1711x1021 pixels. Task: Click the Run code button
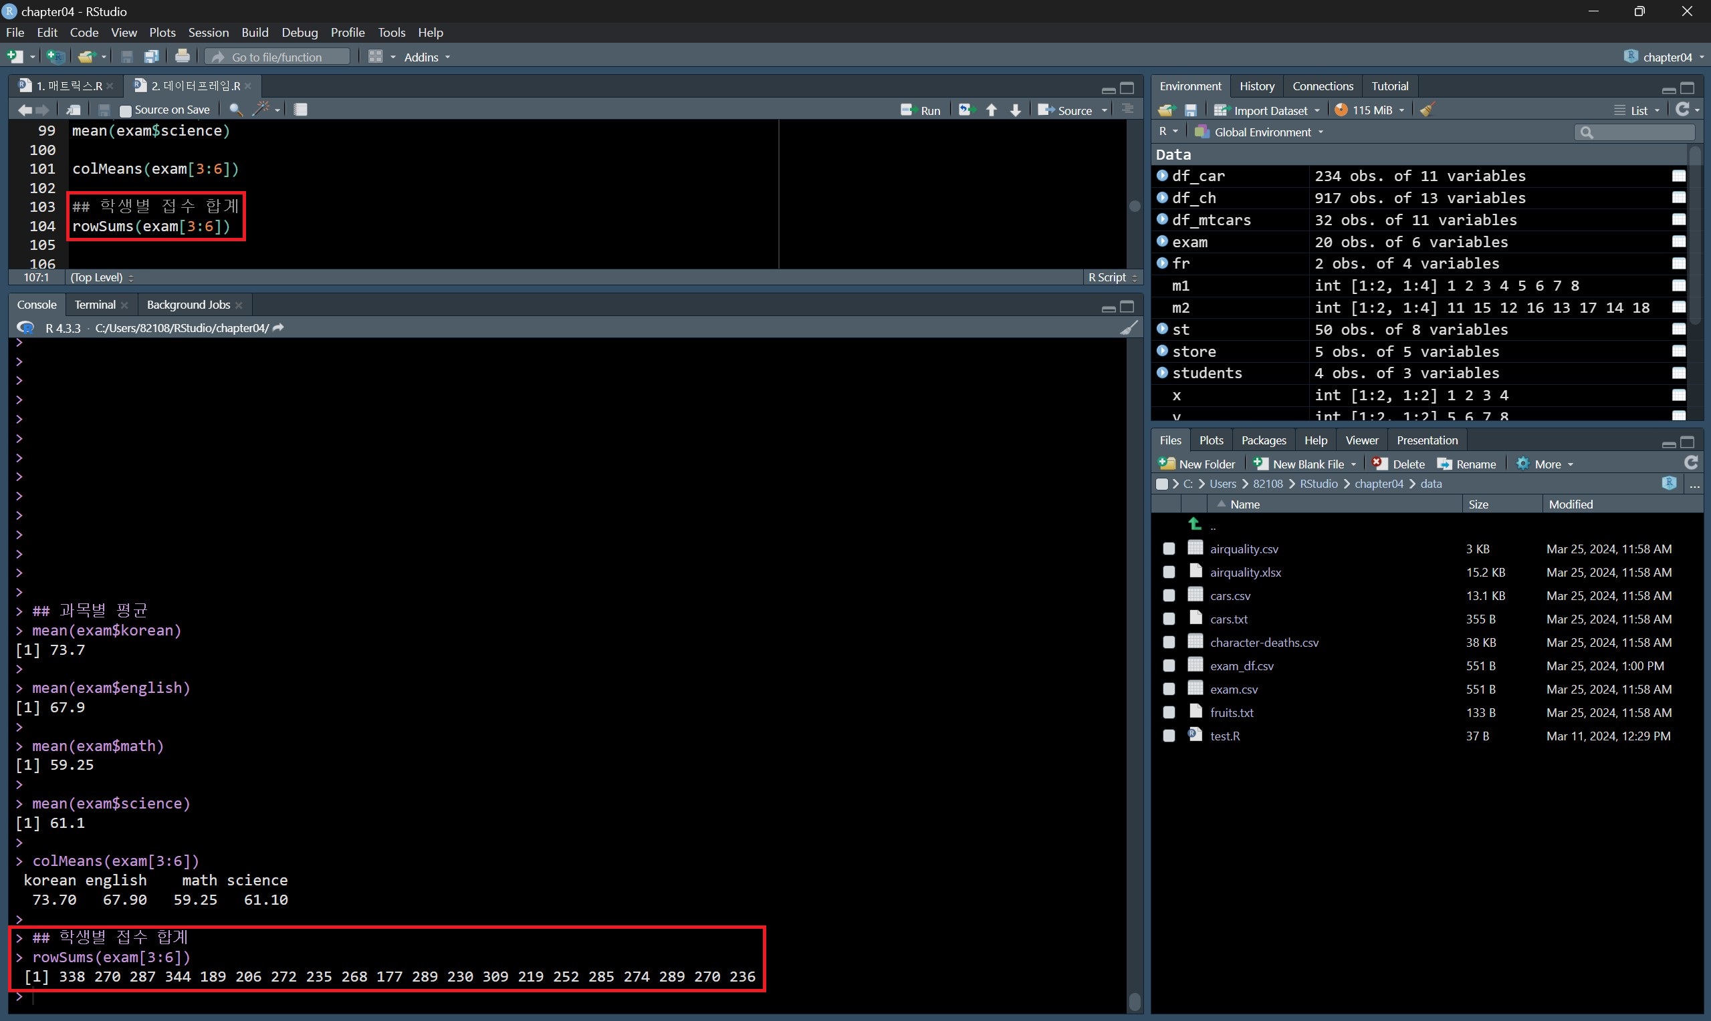click(x=921, y=110)
